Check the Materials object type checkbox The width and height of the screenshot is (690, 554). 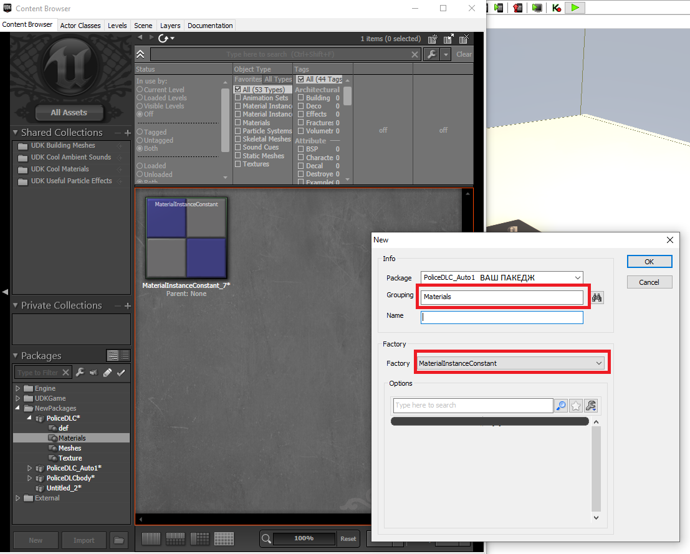[x=238, y=122]
